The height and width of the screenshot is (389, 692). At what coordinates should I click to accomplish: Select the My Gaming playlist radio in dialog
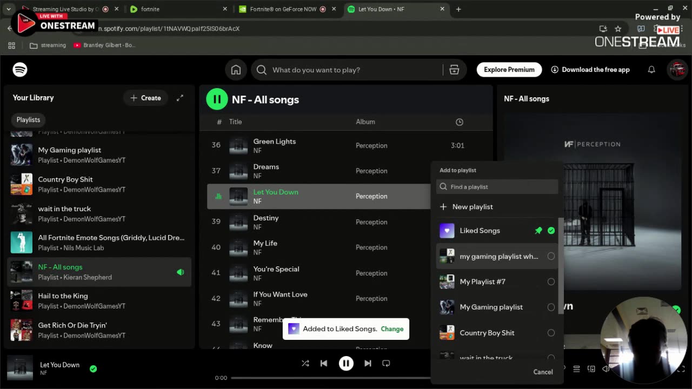pos(551,307)
